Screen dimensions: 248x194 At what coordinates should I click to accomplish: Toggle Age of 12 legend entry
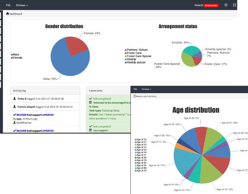click(x=140, y=171)
